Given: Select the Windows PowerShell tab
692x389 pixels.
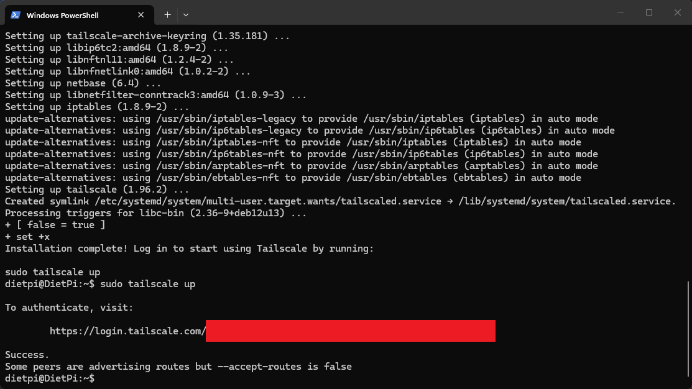Looking at the screenshot, I should pyautogui.click(x=68, y=14).
